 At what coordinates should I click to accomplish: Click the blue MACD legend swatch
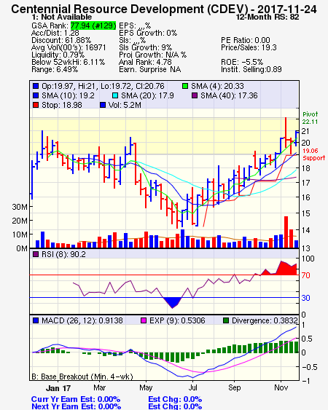point(36,320)
